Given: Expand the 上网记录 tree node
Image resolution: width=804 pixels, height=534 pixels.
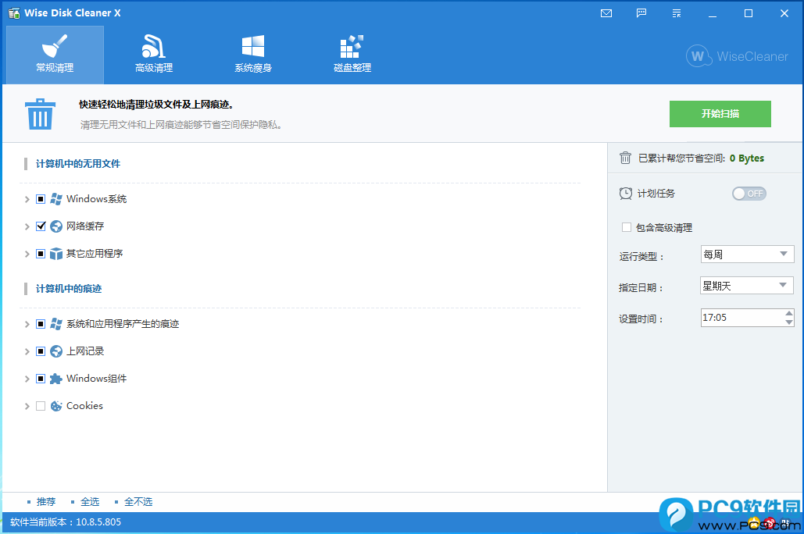Looking at the screenshot, I should click(27, 351).
